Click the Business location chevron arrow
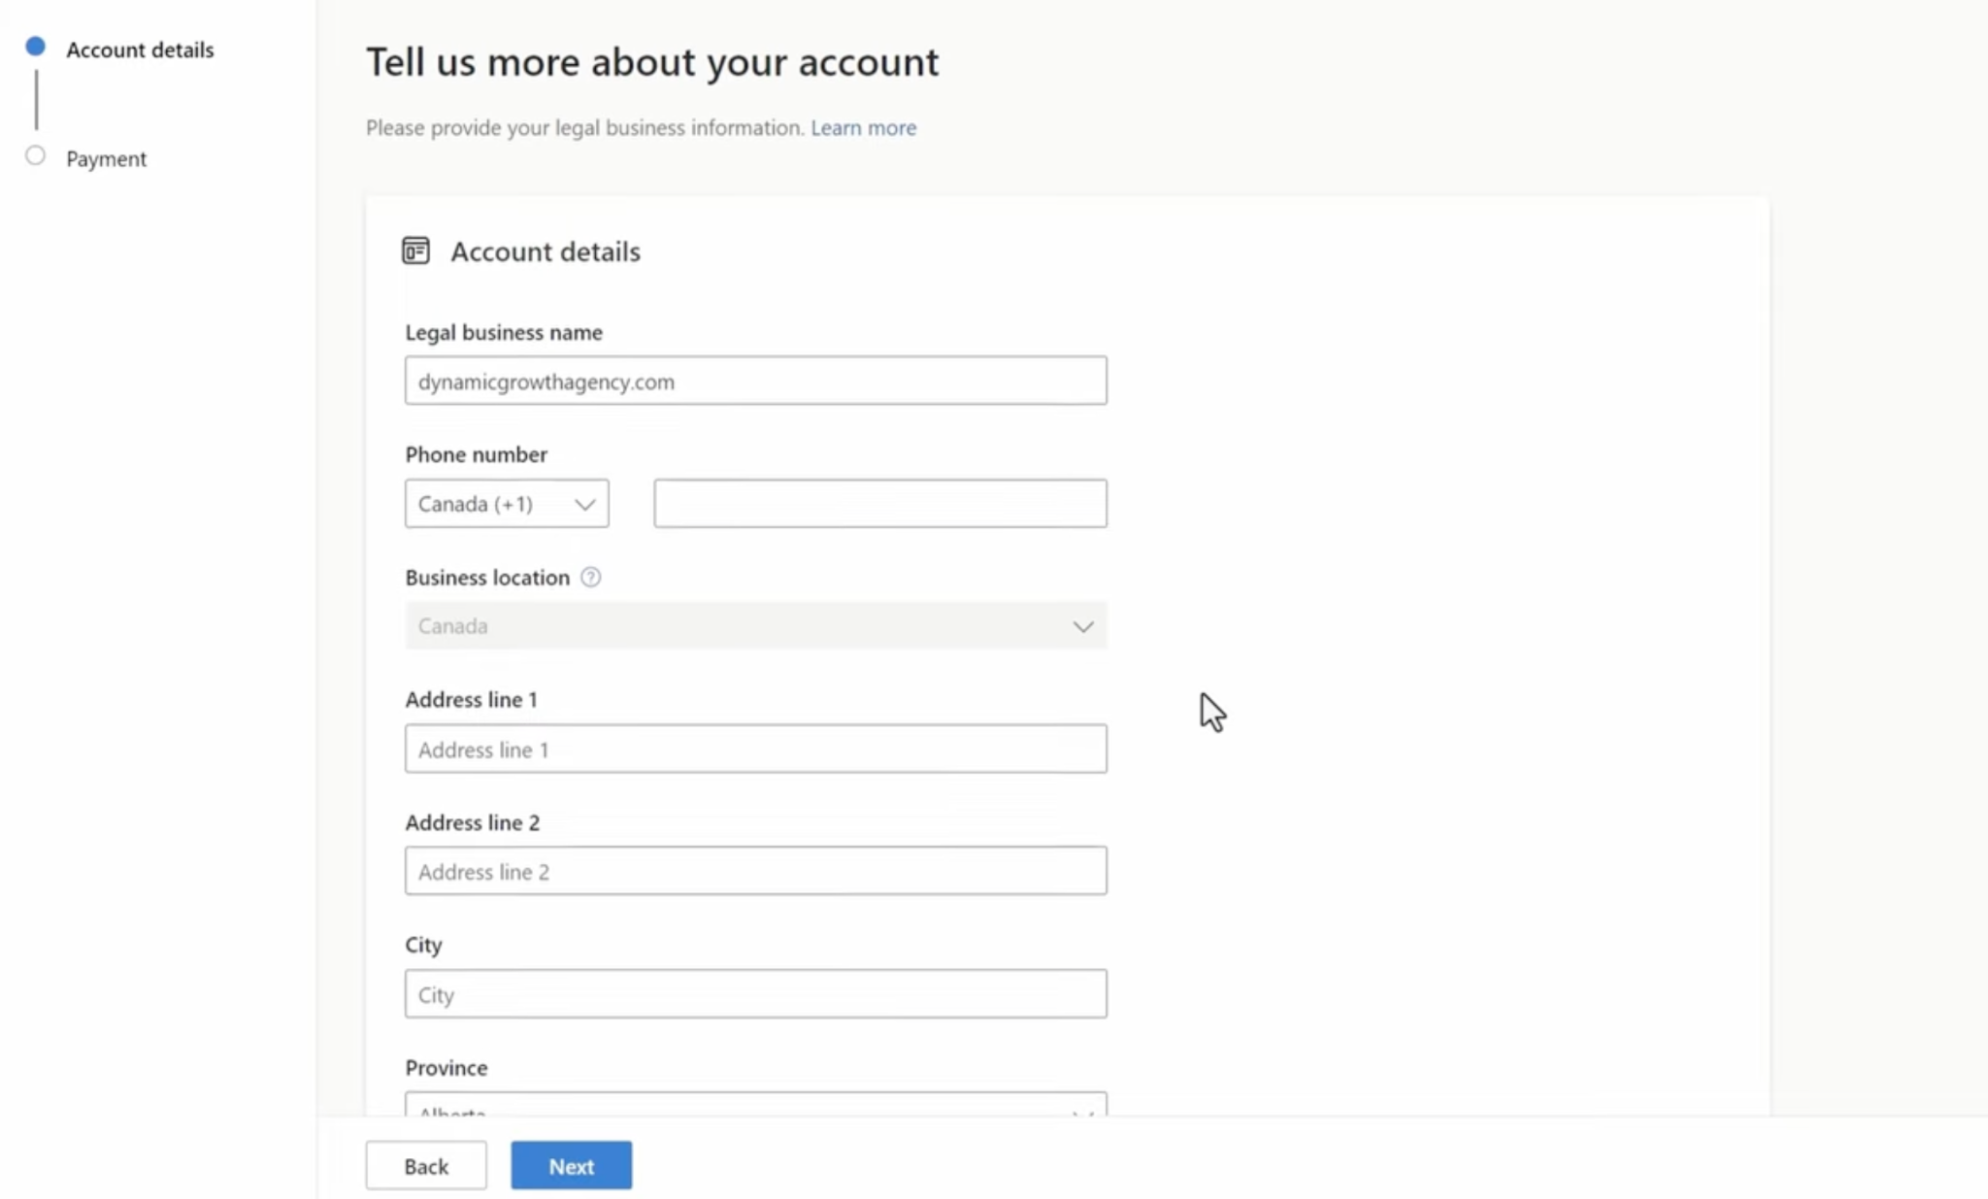The height and width of the screenshot is (1199, 1988). (1083, 626)
